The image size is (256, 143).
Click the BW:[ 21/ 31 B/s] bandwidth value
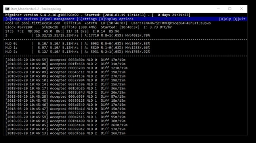click(x=73, y=31)
